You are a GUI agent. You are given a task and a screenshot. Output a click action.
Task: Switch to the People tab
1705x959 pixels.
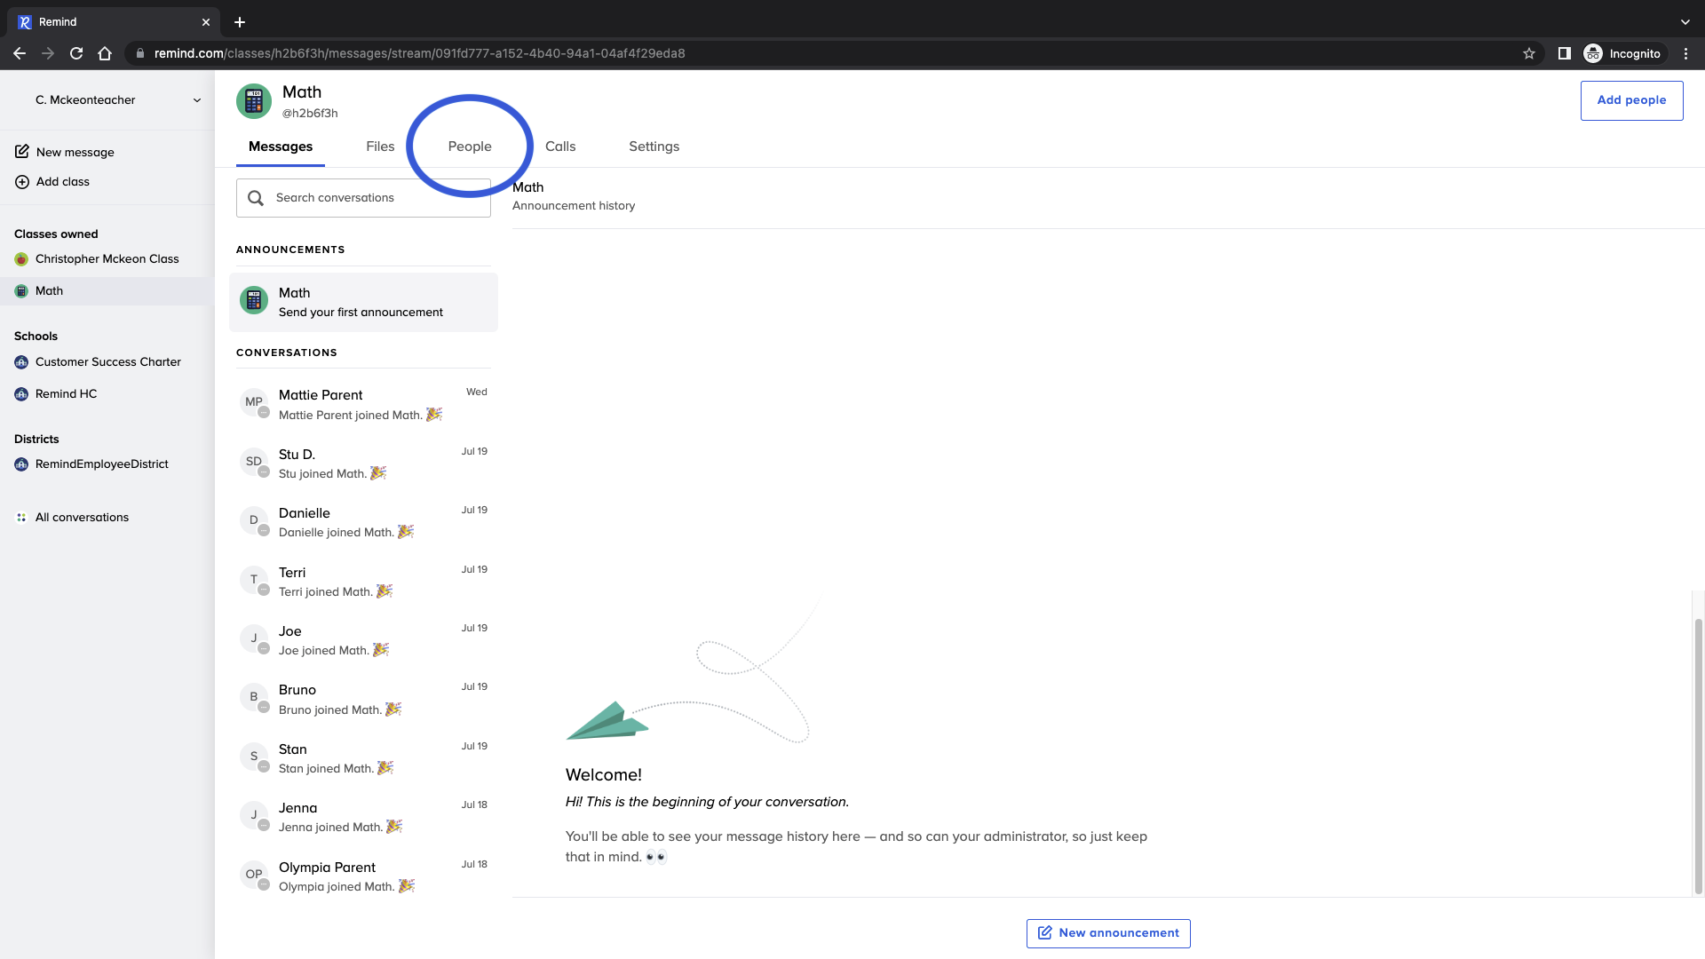click(x=469, y=147)
